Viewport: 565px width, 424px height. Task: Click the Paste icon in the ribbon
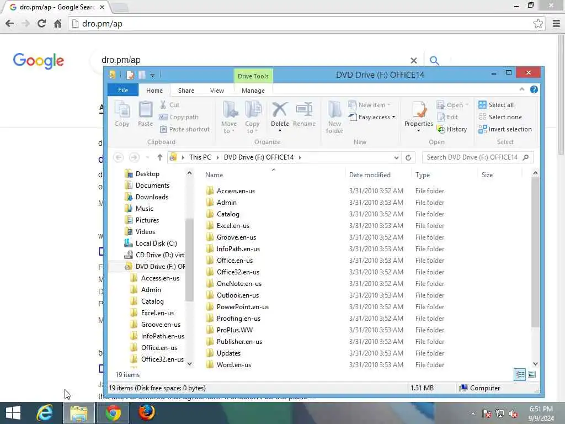click(x=146, y=110)
